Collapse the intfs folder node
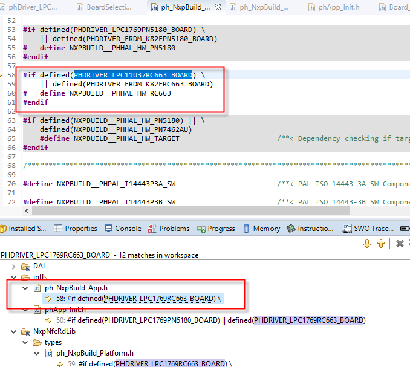 [x=13, y=277]
